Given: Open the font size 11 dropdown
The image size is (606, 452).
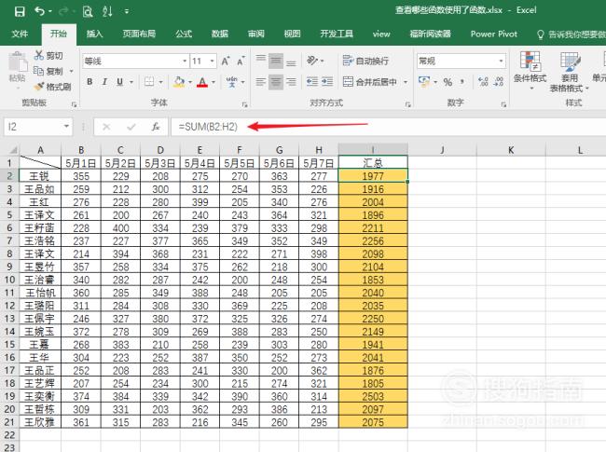Looking at the screenshot, I should pyautogui.click(x=213, y=61).
